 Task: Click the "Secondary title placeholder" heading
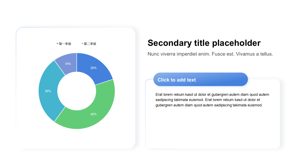204,43
